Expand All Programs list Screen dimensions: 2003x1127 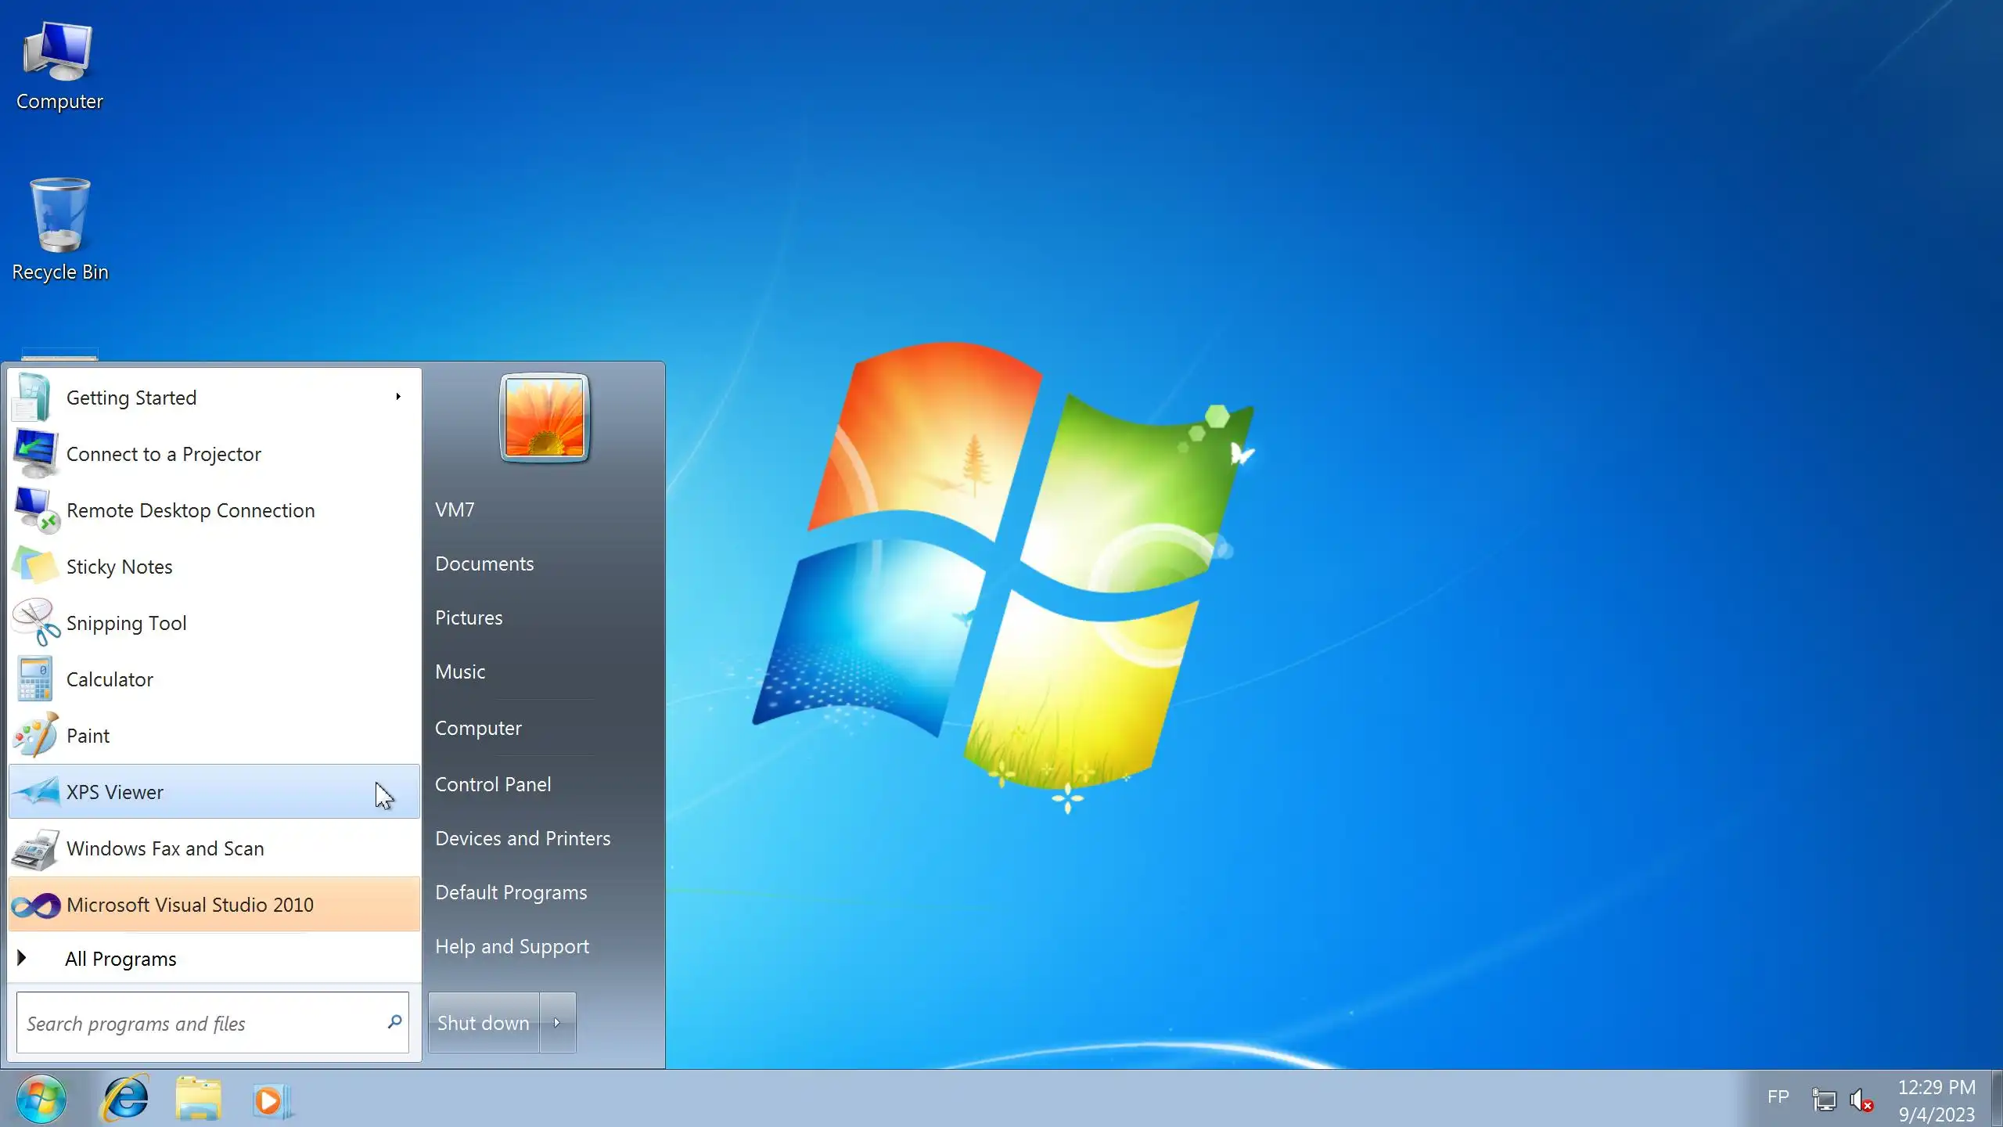click(x=120, y=959)
